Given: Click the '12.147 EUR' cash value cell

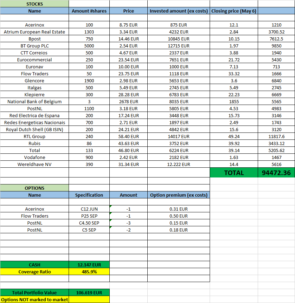Looking at the screenshot, I should [89, 265].
